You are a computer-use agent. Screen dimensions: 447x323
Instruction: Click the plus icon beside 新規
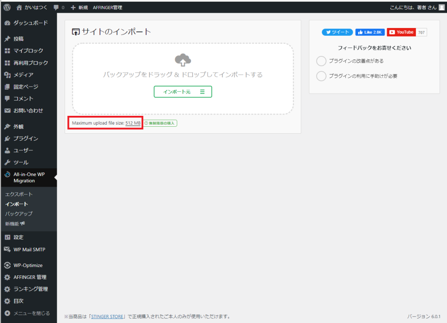pyautogui.click(x=73, y=7)
